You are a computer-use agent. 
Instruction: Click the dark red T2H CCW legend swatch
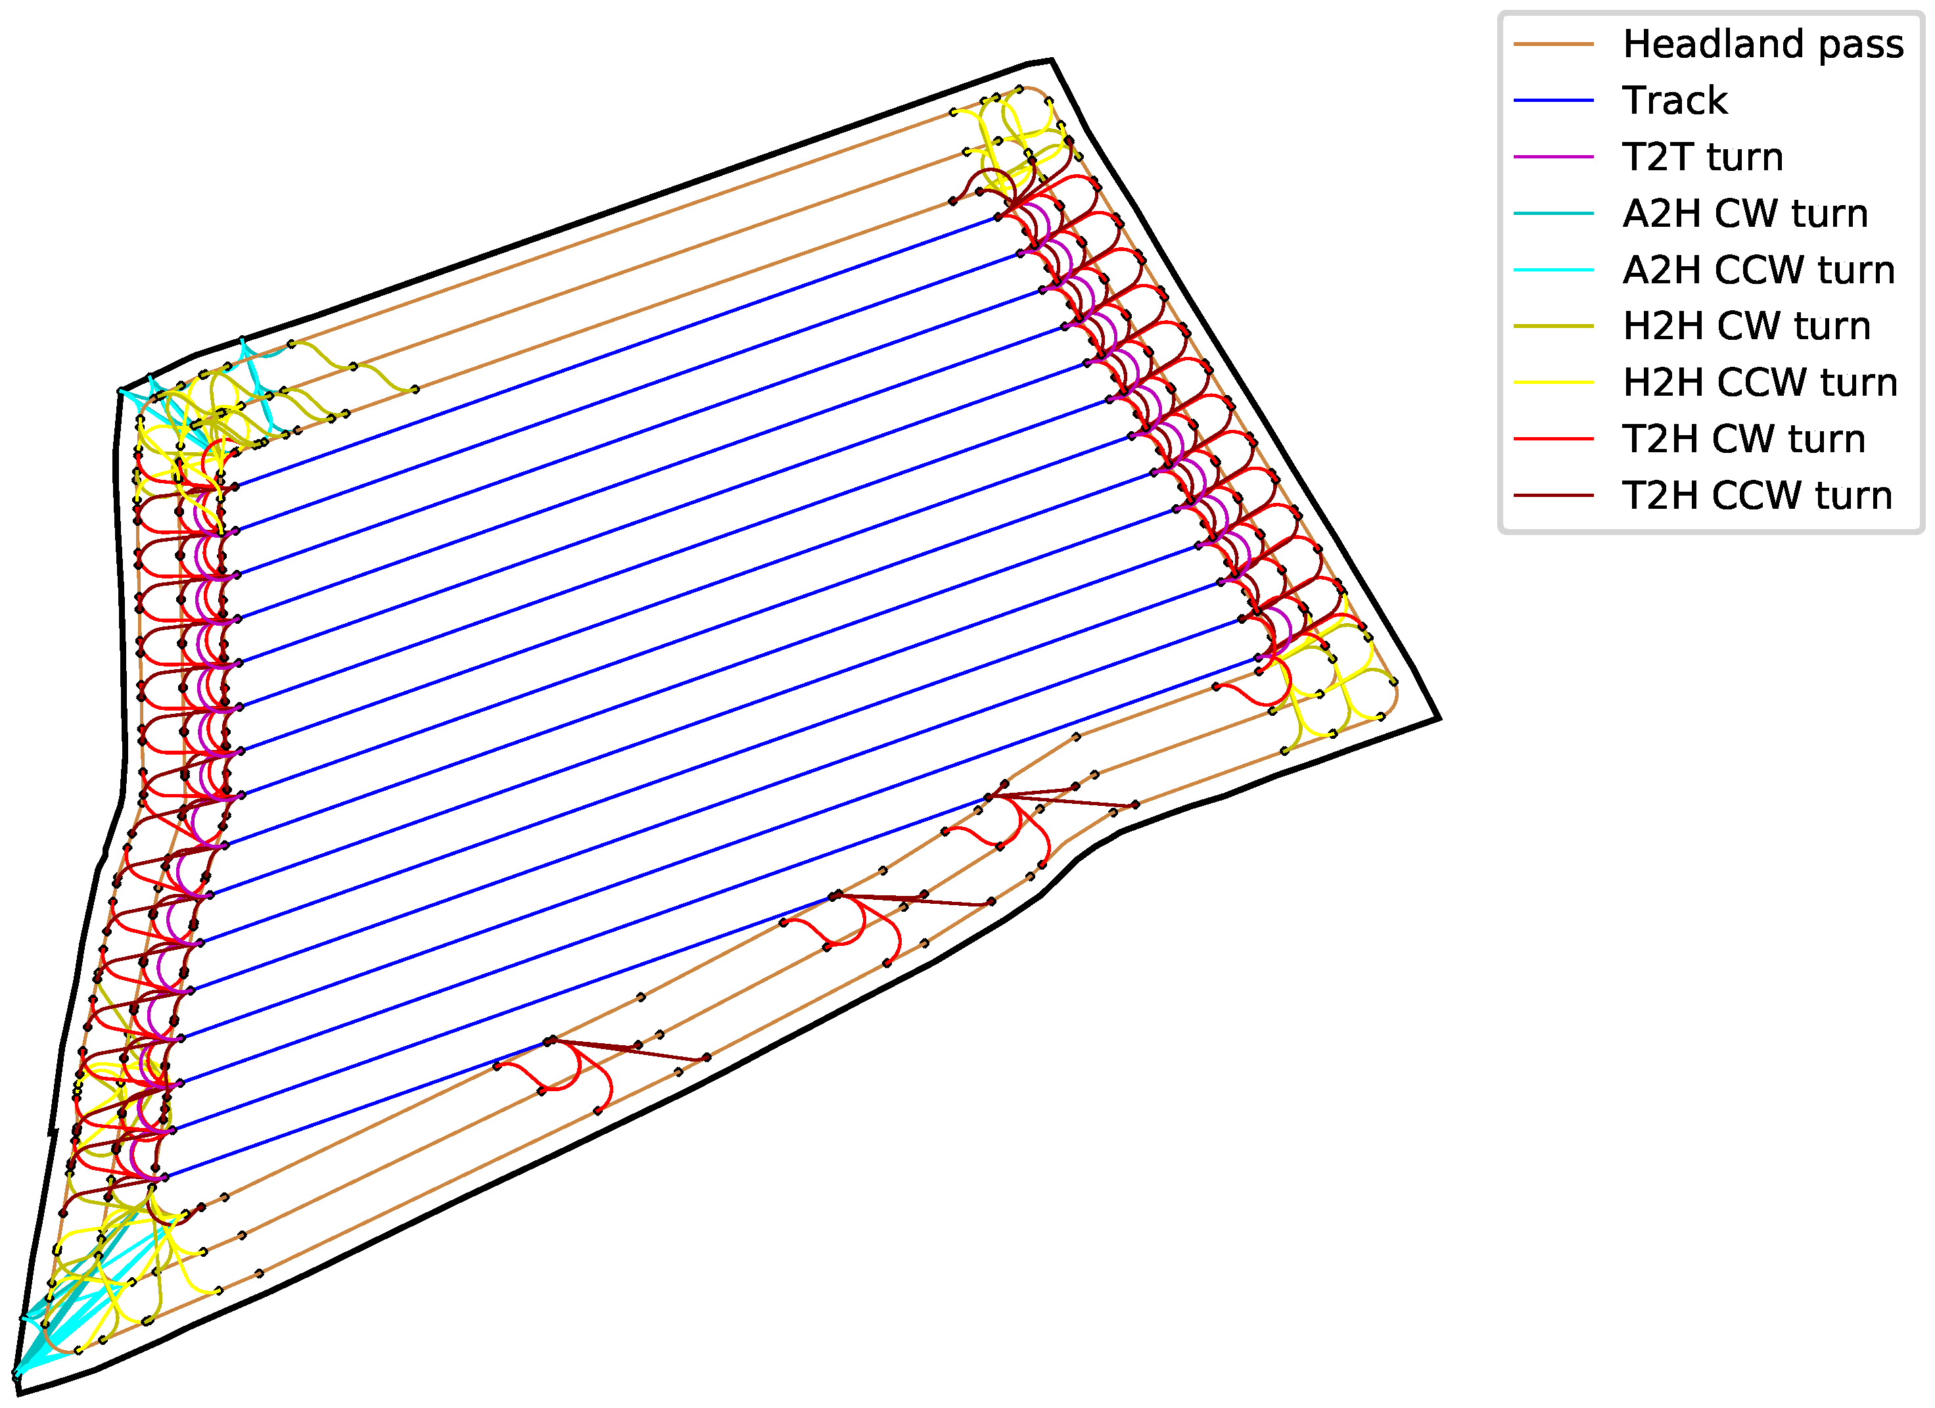1552,495
